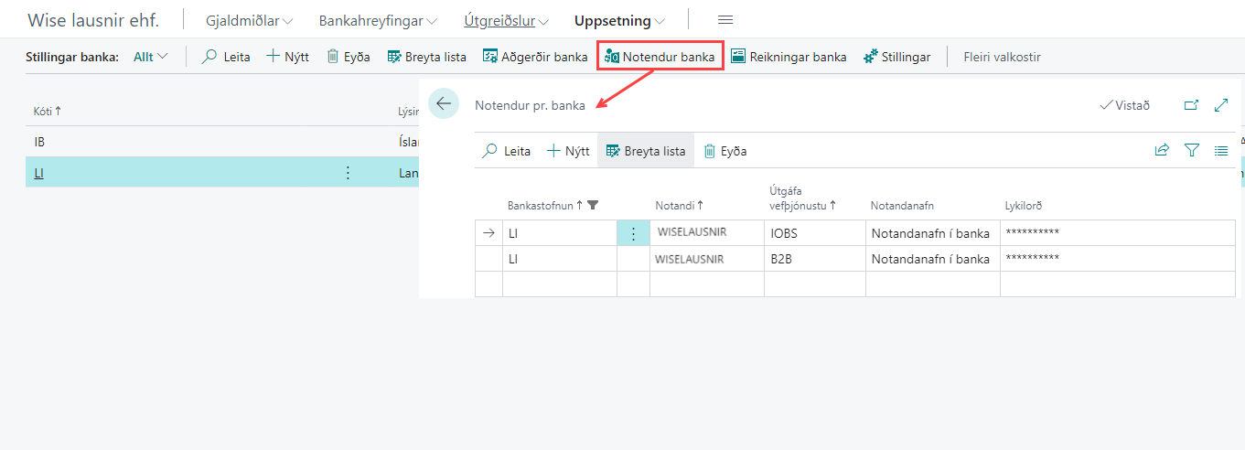1245x450 pixels.
Task: Toggle the list view layout icon
Action: (x=1220, y=151)
